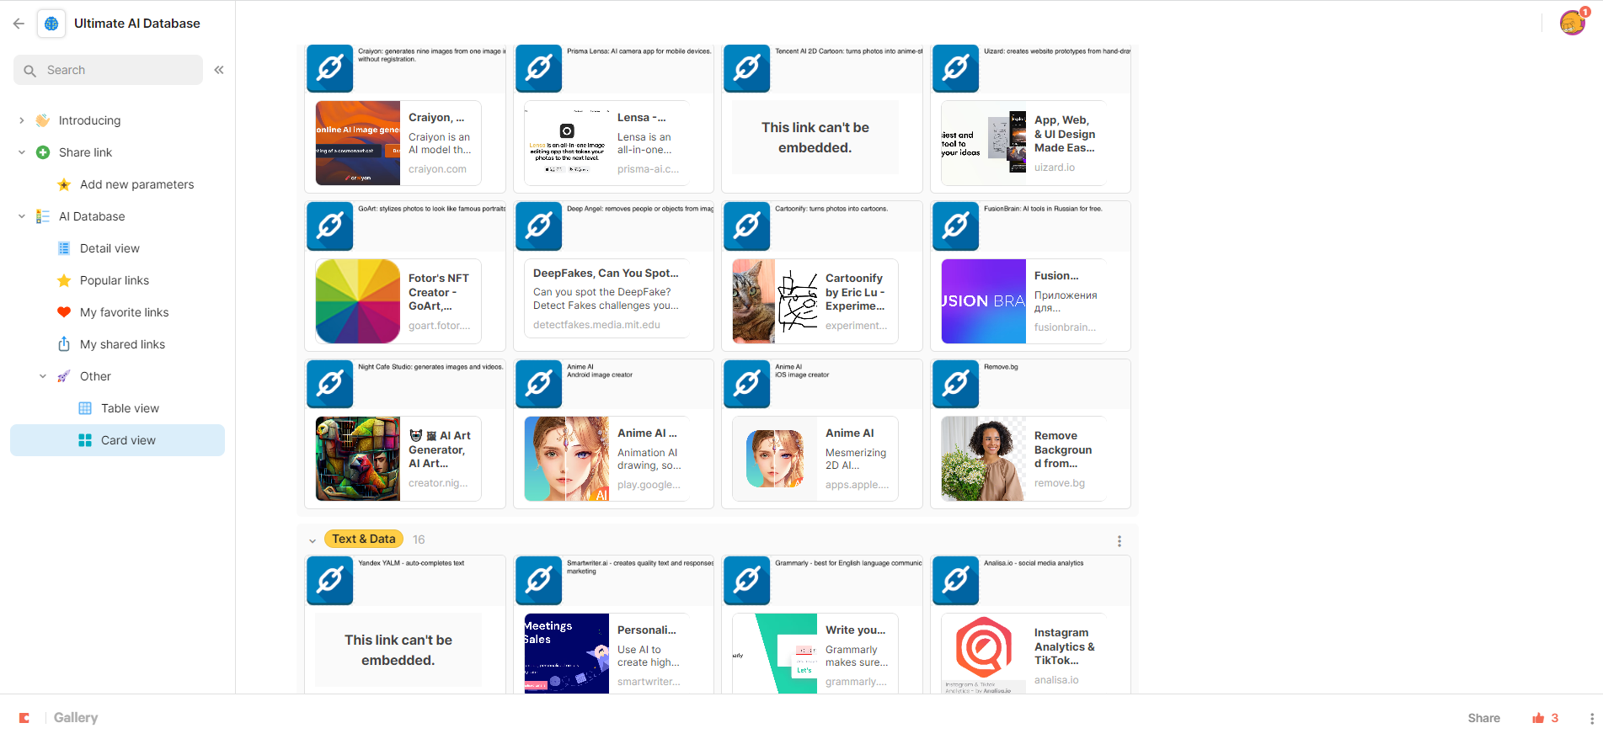Click the red logo in bottom bar

point(24,718)
